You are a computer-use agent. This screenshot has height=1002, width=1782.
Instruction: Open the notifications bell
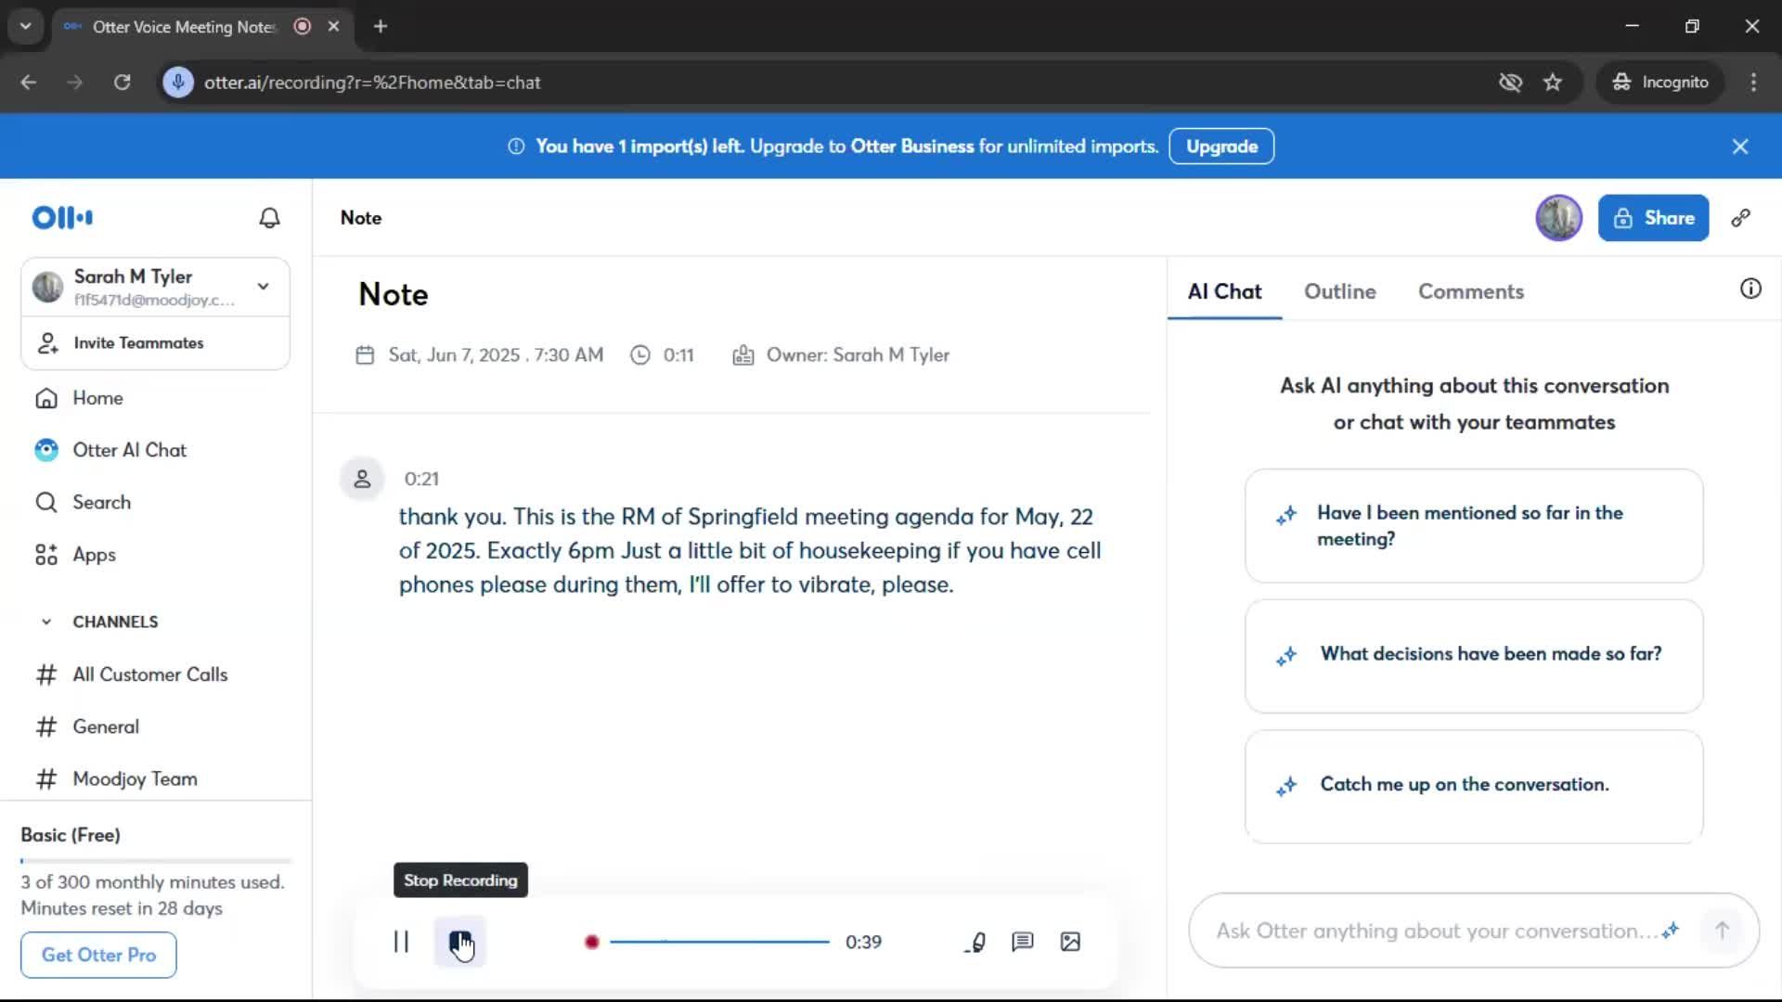269,218
